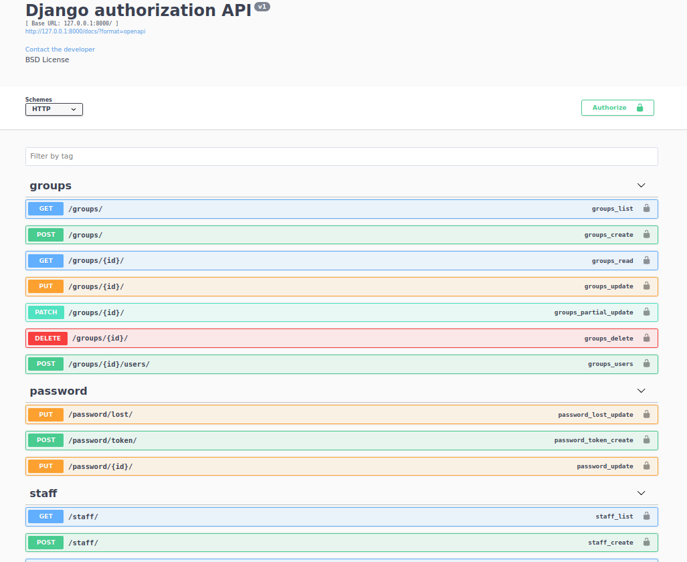The width and height of the screenshot is (687, 562).
Task: Click the staff_create operation id text
Action: (610, 543)
